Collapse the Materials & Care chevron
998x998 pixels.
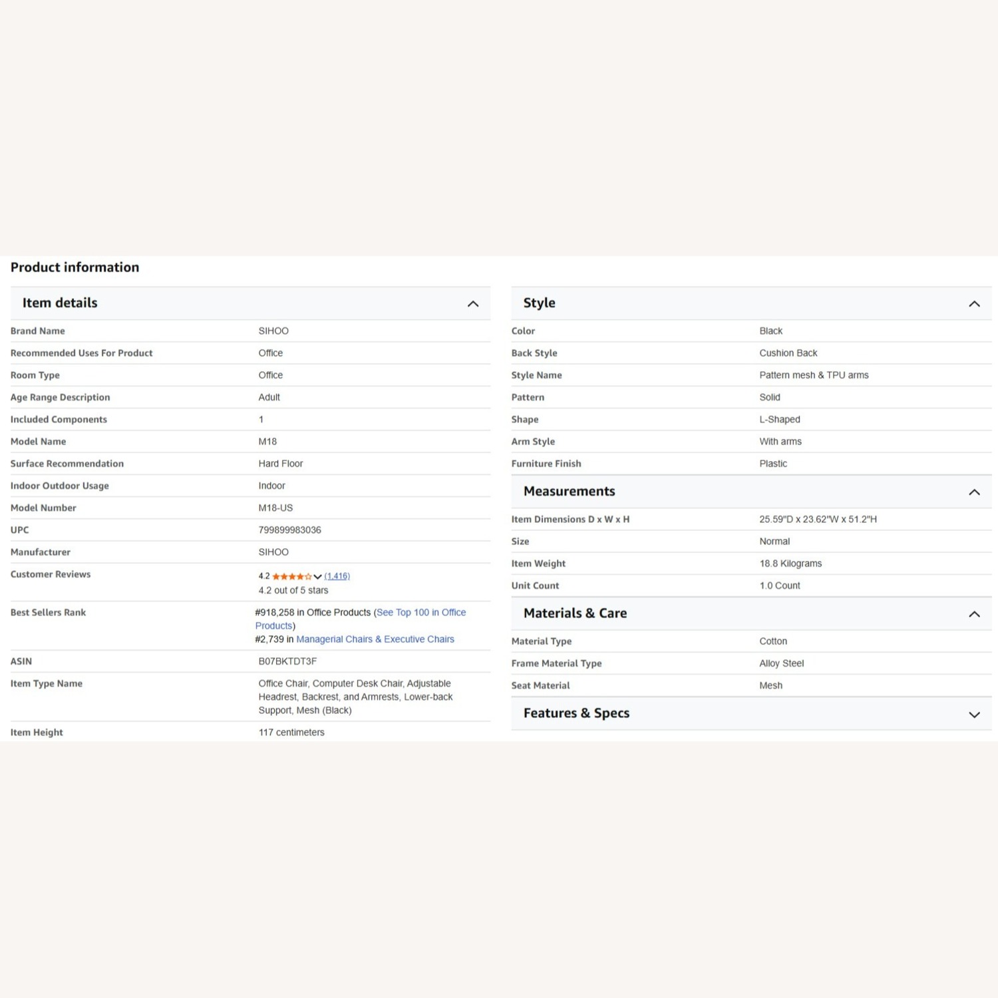click(x=974, y=614)
